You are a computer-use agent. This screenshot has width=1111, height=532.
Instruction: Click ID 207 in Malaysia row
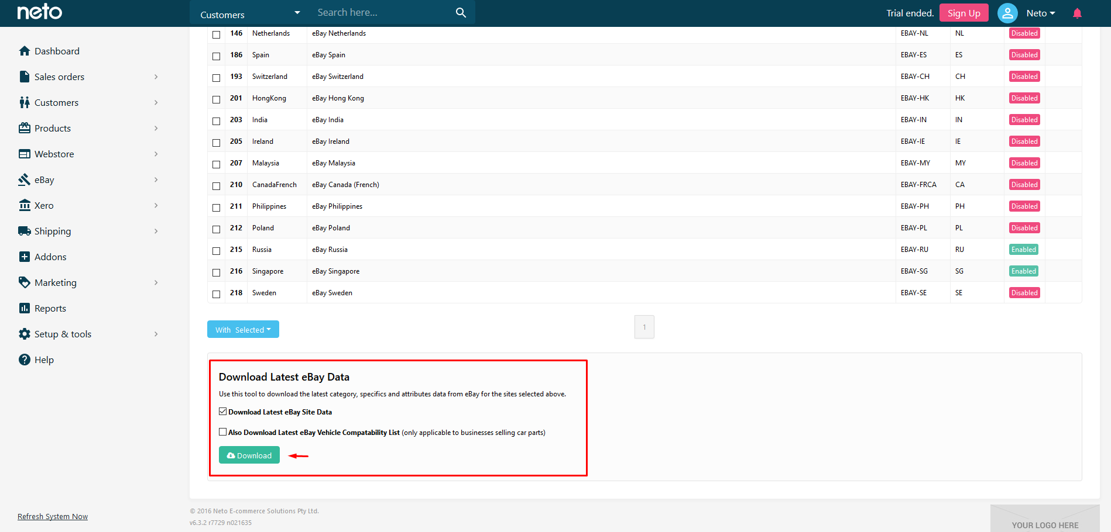coord(236,163)
